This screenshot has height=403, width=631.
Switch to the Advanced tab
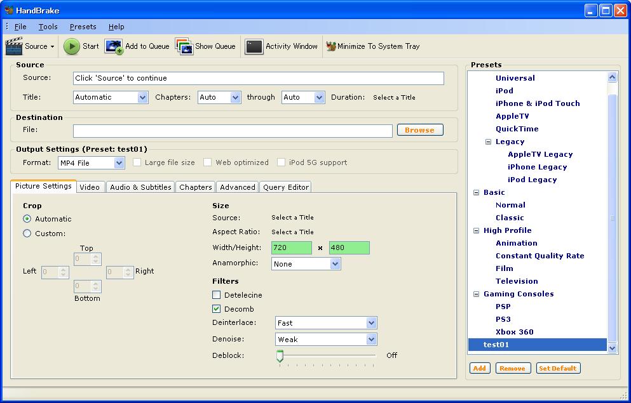point(238,187)
